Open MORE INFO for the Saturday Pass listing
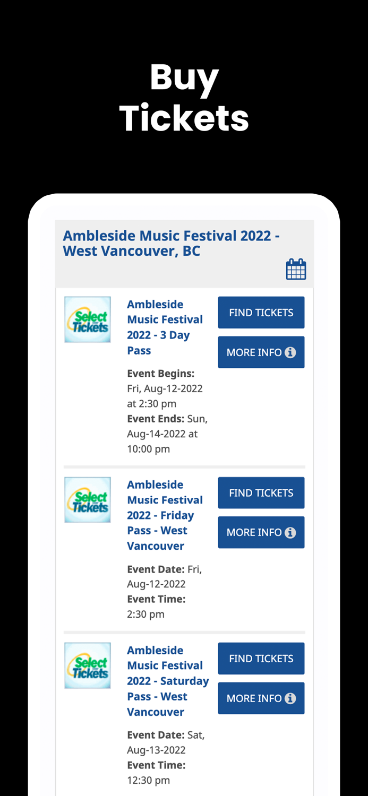Viewport: 368px width, 796px height. [261, 698]
